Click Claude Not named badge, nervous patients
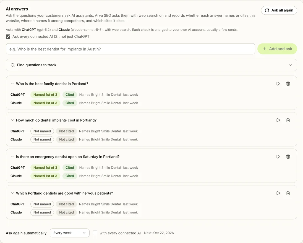Screen dimensions: 303x243 click(x=42, y=213)
